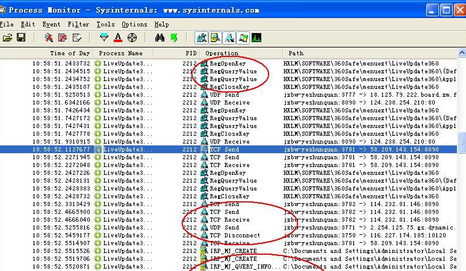Viewport: 466px width, 271px height.
Task: Click the Jump to object green arrow icon
Action: pos(174,38)
